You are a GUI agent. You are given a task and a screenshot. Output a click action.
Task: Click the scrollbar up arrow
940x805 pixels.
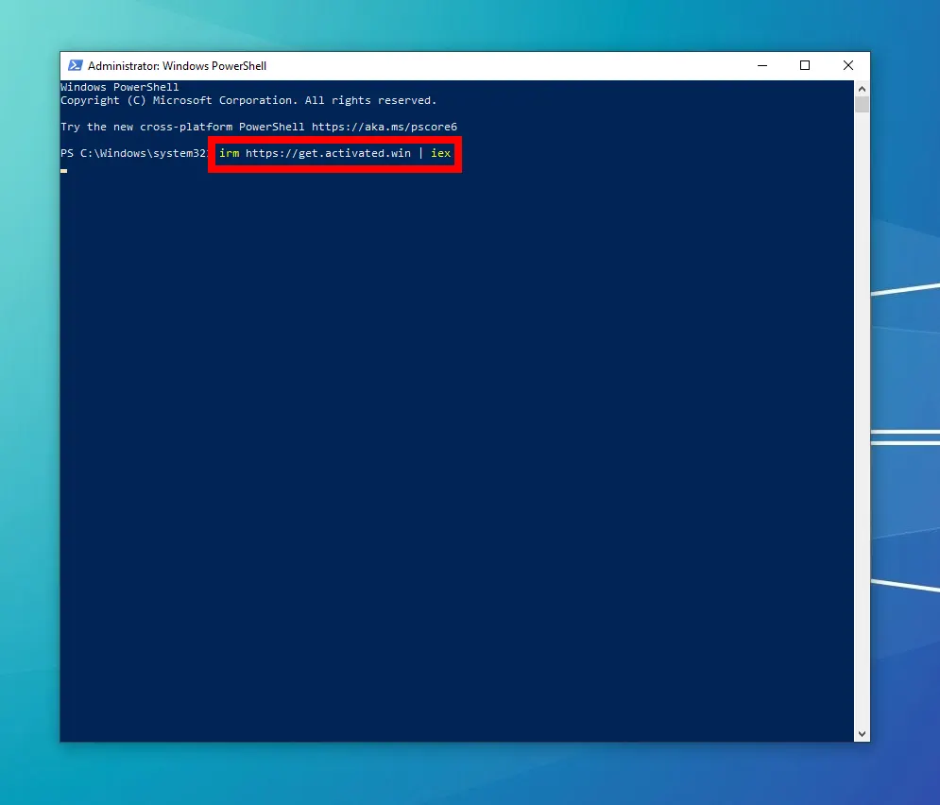pos(862,89)
